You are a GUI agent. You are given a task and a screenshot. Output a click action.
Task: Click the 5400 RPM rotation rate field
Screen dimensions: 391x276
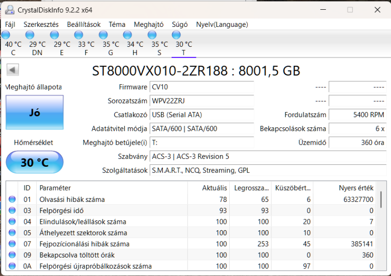click(358, 115)
